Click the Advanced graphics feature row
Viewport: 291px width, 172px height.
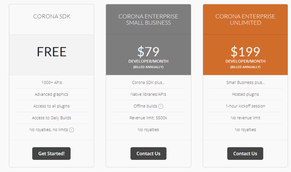point(52,95)
